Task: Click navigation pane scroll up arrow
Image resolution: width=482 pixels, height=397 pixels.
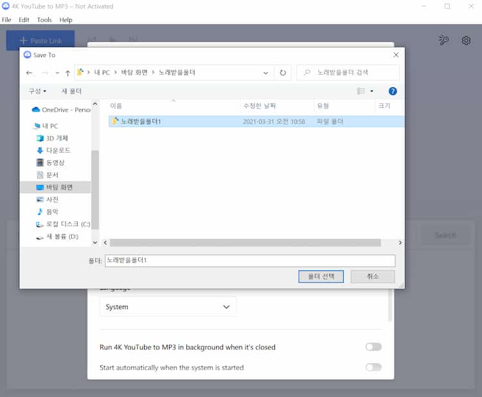Action: click(95, 104)
